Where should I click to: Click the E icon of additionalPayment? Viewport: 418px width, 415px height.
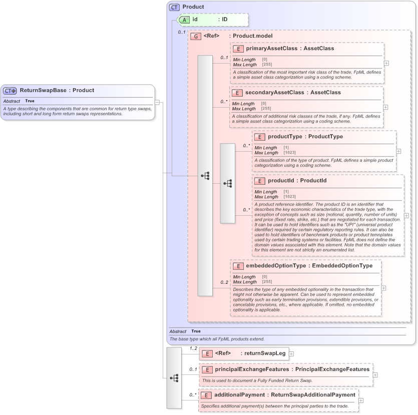coord(206,395)
